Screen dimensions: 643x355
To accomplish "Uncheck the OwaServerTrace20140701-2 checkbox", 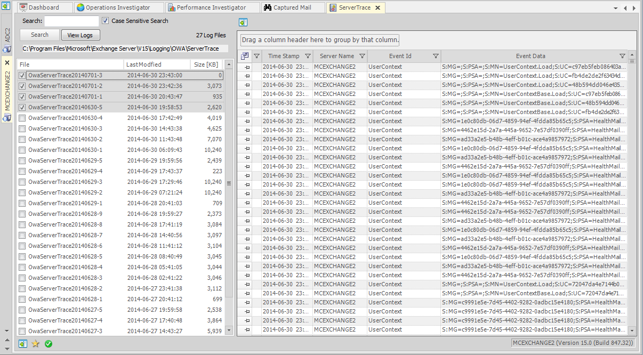I will click(22, 86).
